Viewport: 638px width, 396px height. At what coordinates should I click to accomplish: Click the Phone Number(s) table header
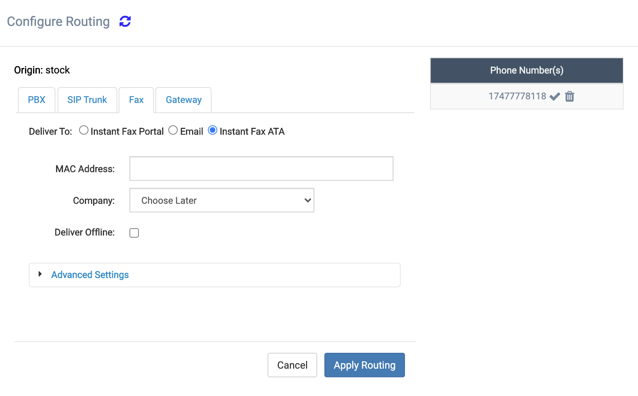527,71
